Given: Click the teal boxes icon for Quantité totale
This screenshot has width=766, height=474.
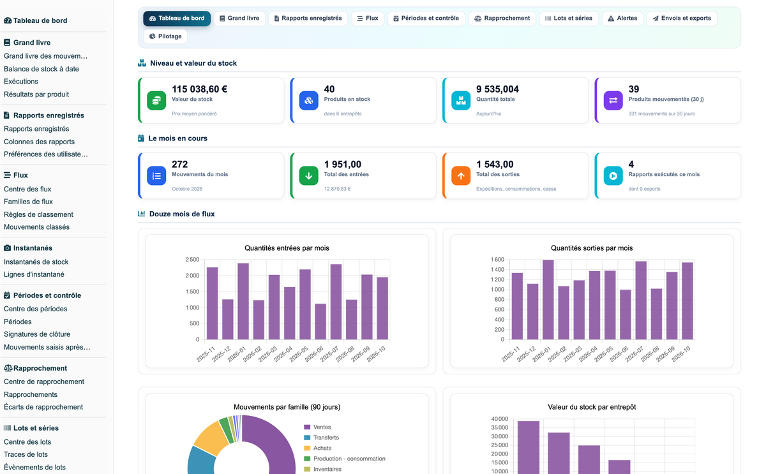Looking at the screenshot, I should [x=461, y=100].
